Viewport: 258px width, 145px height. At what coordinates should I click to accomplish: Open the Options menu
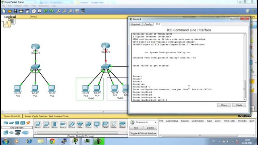(x=18, y=6)
